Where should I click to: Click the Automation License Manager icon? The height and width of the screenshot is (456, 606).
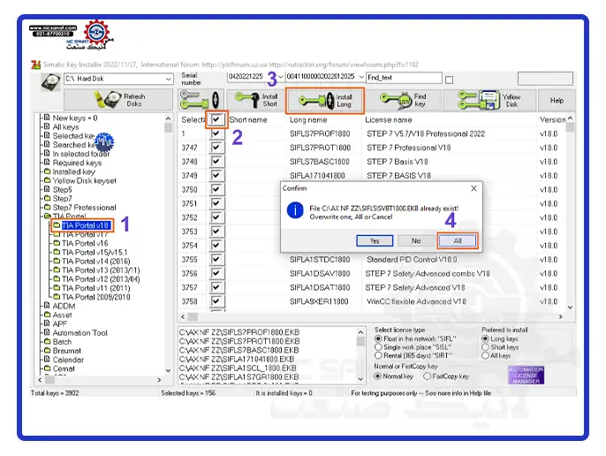(526, 376)
